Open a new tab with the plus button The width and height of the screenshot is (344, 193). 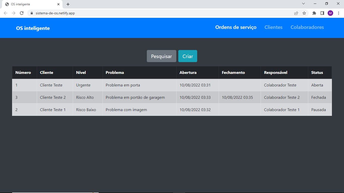pos(68,4)
